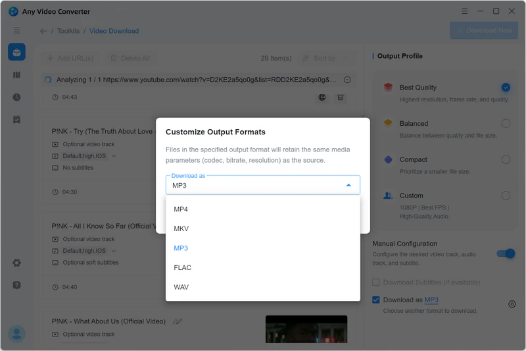This screenshot has width=526, height=351.
Task: Click the back arrow in breadcrumb
Action: click(43, 31)
